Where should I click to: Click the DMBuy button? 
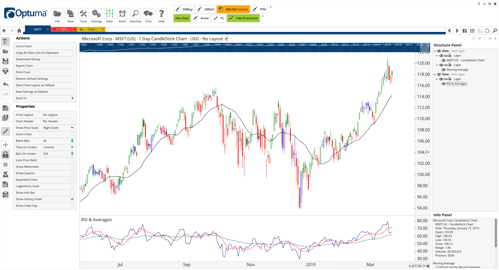[184, 9]
